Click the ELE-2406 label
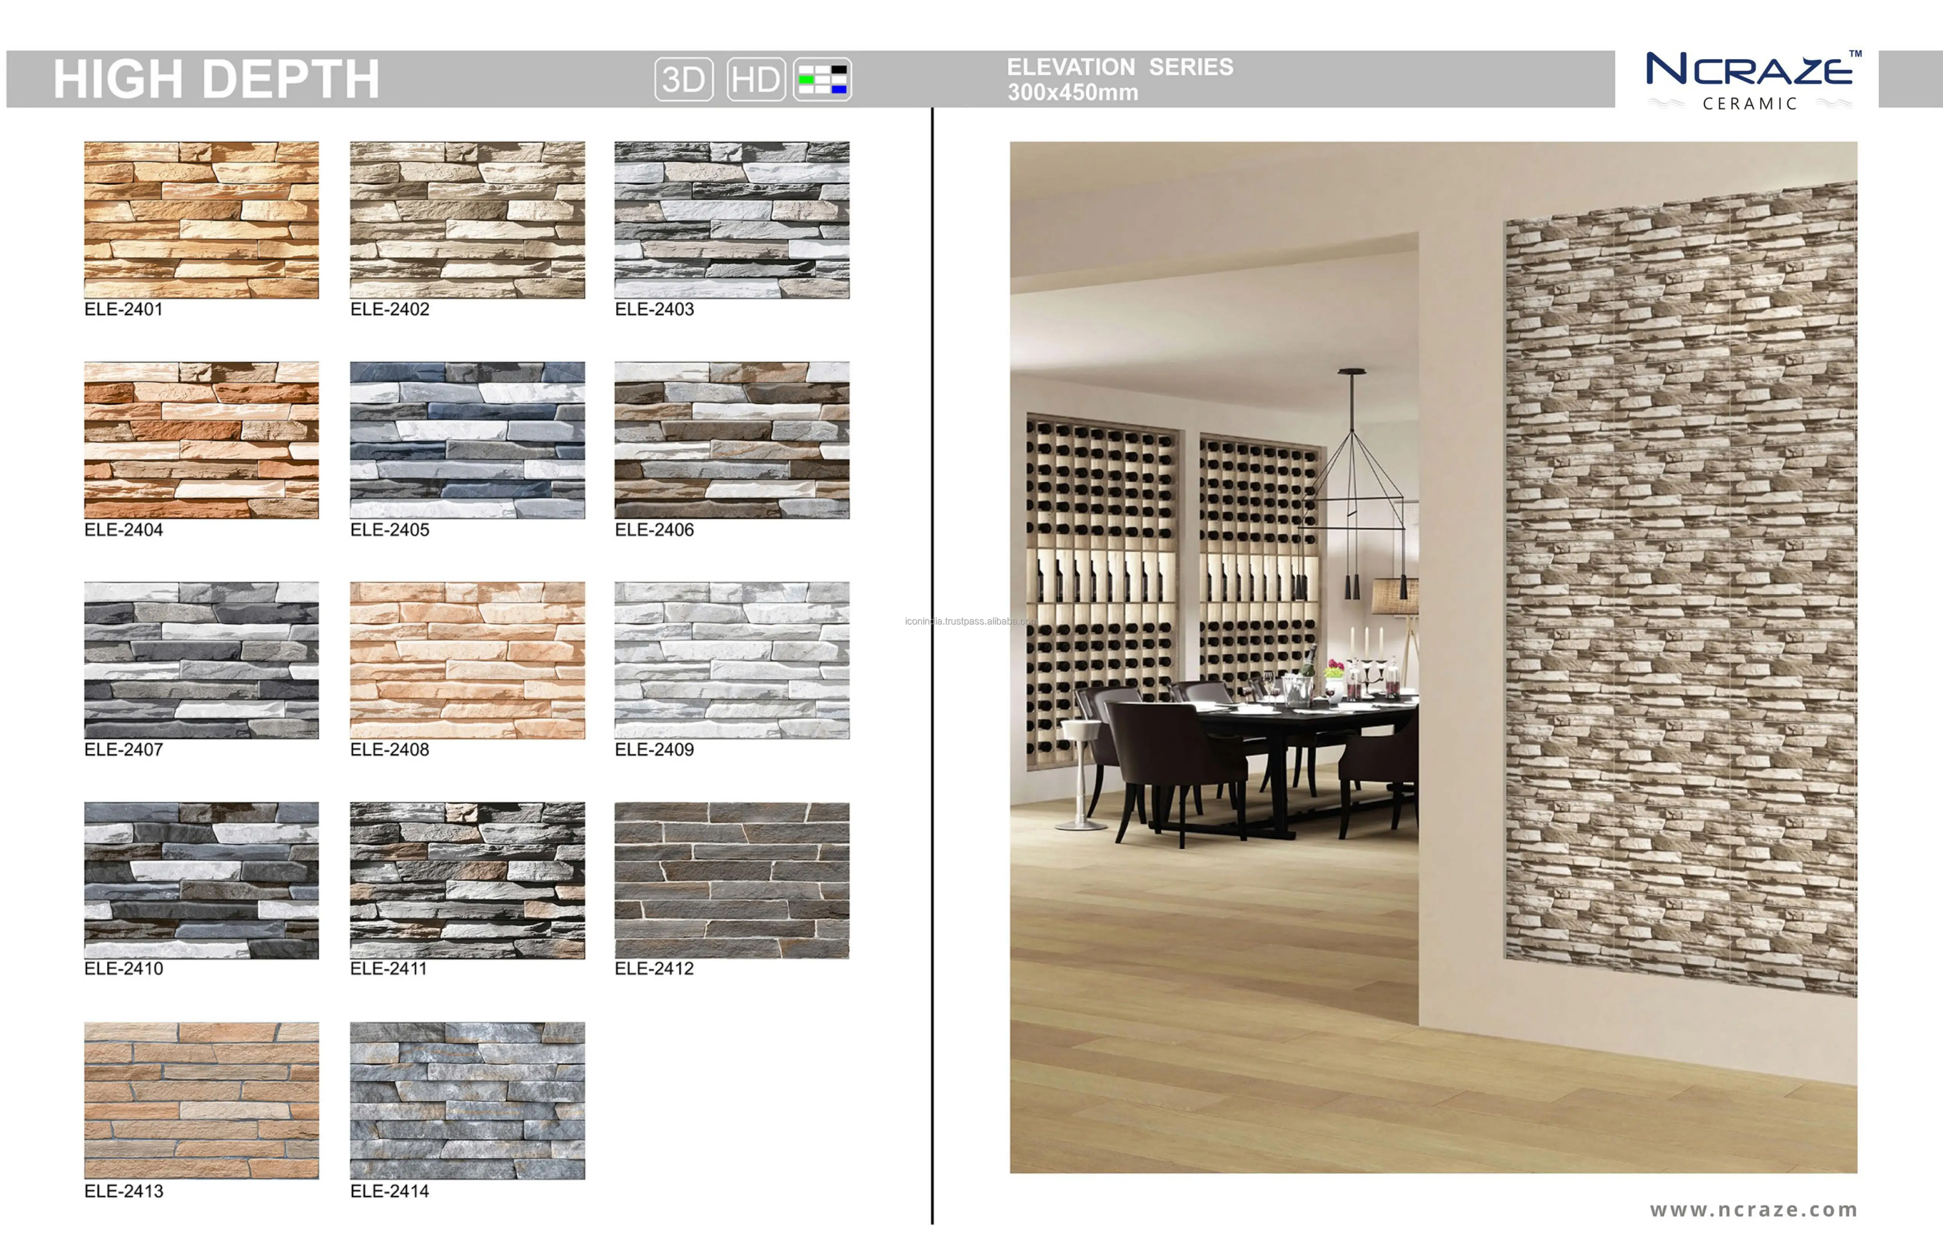This screenshot has width=1943, height=1243. 654,530
